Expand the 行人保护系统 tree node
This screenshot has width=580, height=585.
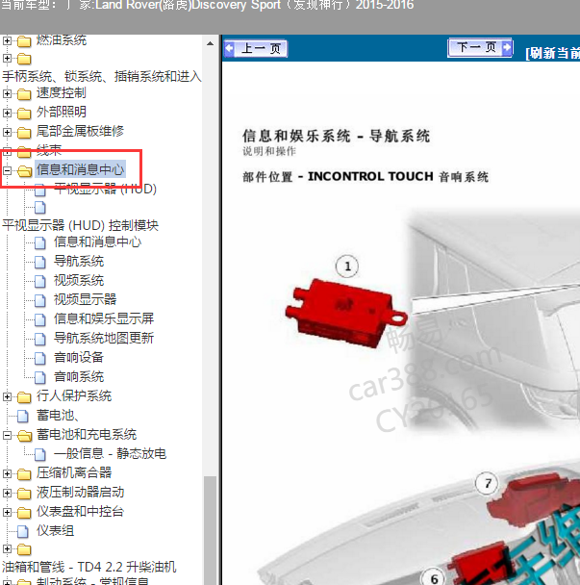7,397
